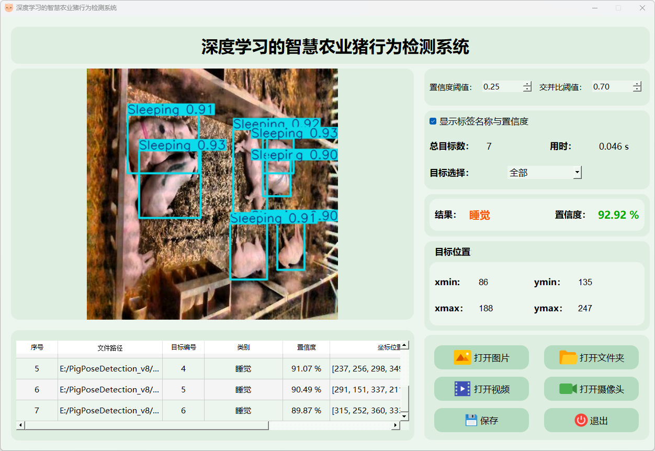Decrease the IoU threshold with down arrow

[637, 89]
